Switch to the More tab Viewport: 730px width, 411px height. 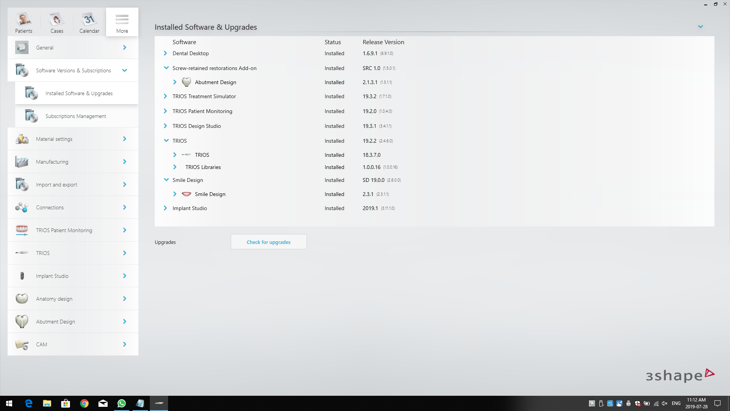pos(122,22)
